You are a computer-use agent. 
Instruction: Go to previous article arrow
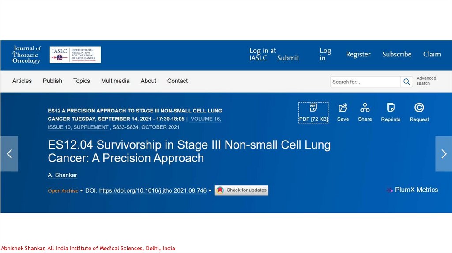point(9,154)
